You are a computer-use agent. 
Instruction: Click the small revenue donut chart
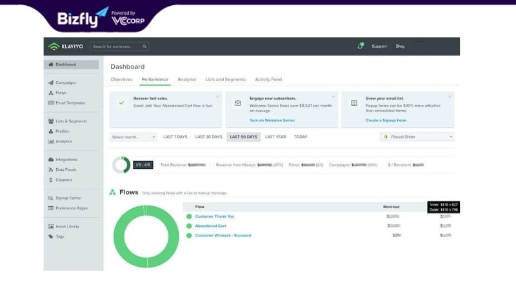point(121,165)
